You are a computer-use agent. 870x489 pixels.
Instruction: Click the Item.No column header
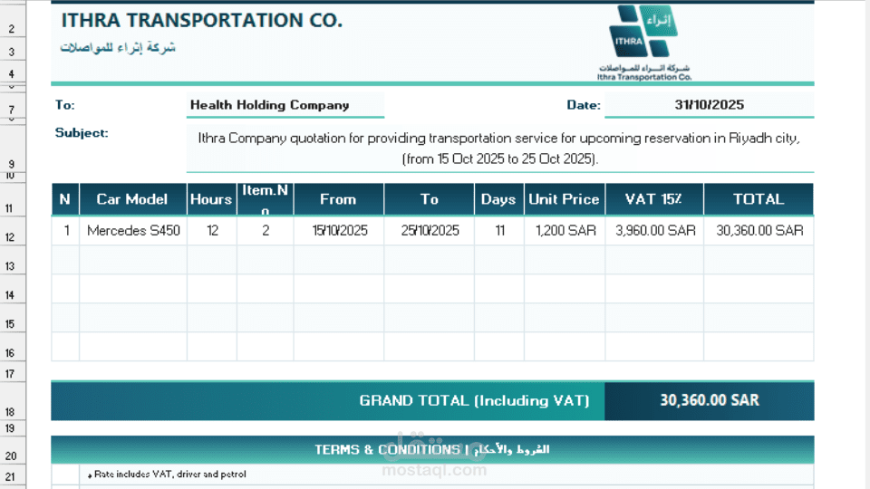pyautogui.click(x=266, y=199)
